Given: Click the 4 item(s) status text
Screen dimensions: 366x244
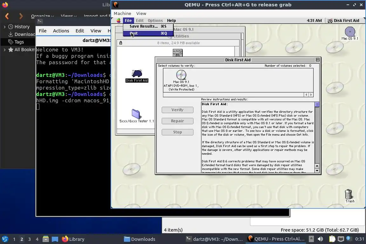Looking at the screenshot, I should click(173, 230).
